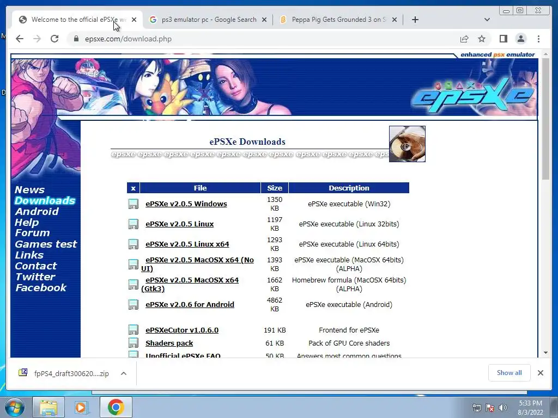Open the Games test sidebar page
558x418 pixels.
tap(46, 244)
